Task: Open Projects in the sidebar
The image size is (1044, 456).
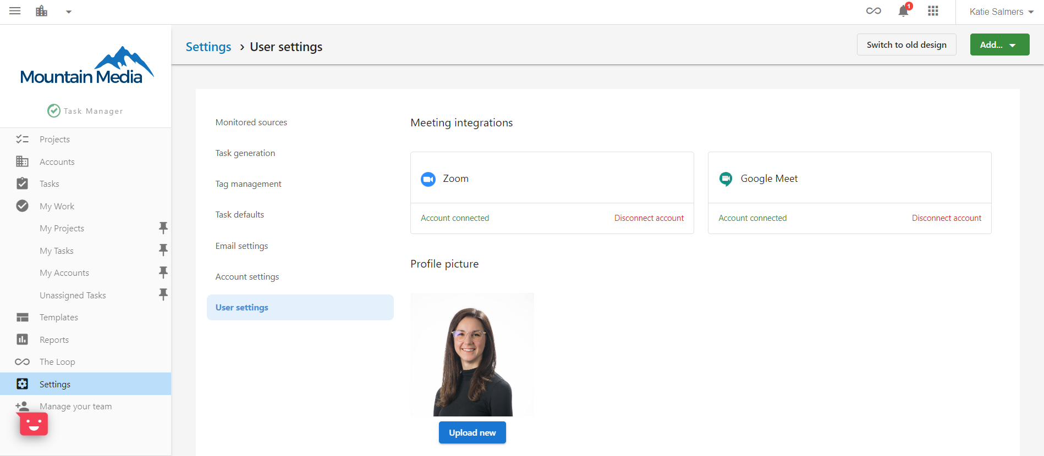Action: pos(54,140)
